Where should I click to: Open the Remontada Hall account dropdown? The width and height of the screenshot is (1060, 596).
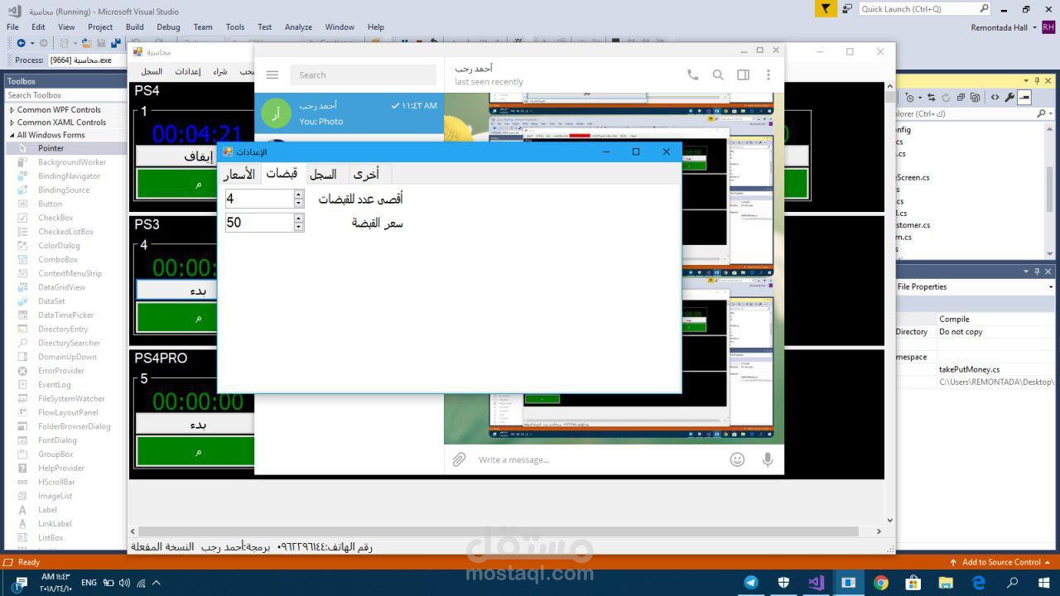pos(1002,27)
